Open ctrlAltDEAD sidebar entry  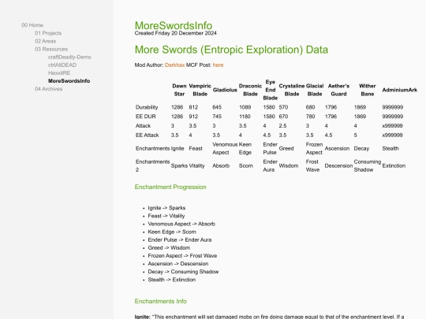tap(62, 65)
